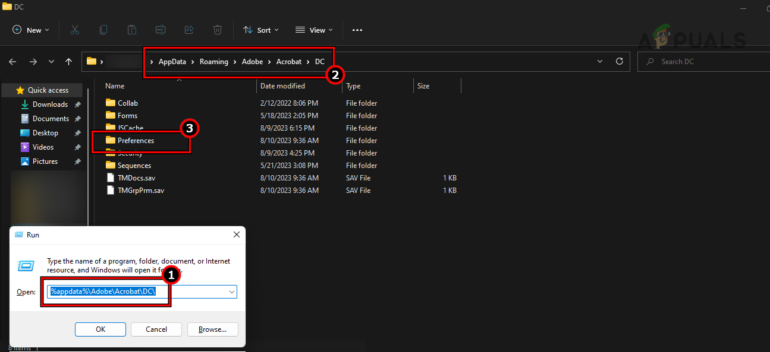Click the Paste icon in the toolbar
Screen dimensions: 770x352
pos(131,30)
